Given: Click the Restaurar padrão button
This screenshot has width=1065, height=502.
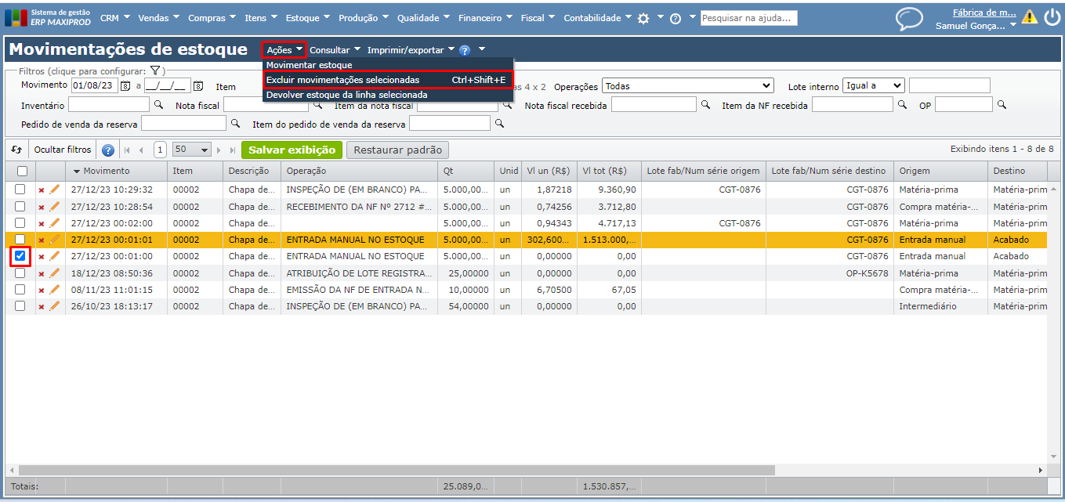Looking at the screenshot, I should point(398,150).
